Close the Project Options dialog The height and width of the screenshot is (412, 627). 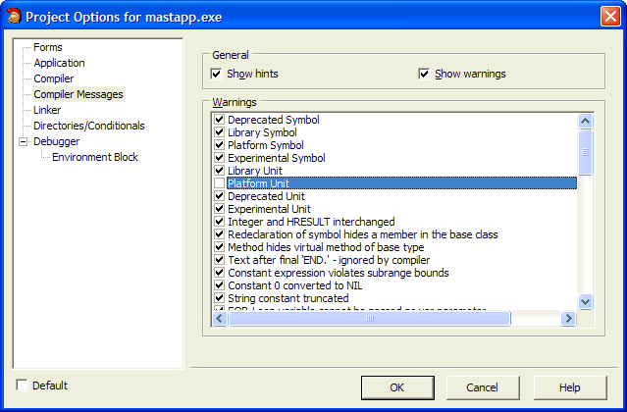608,16
